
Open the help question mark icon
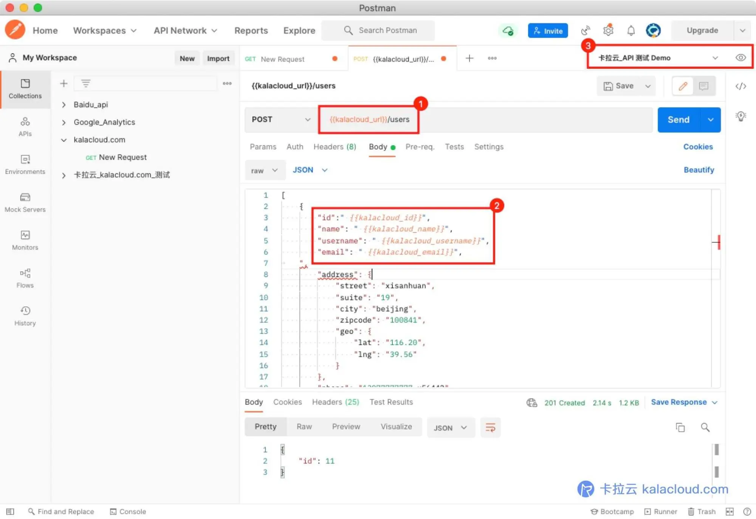747,511
